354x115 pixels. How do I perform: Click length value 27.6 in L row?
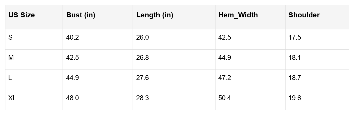[142, 78]
